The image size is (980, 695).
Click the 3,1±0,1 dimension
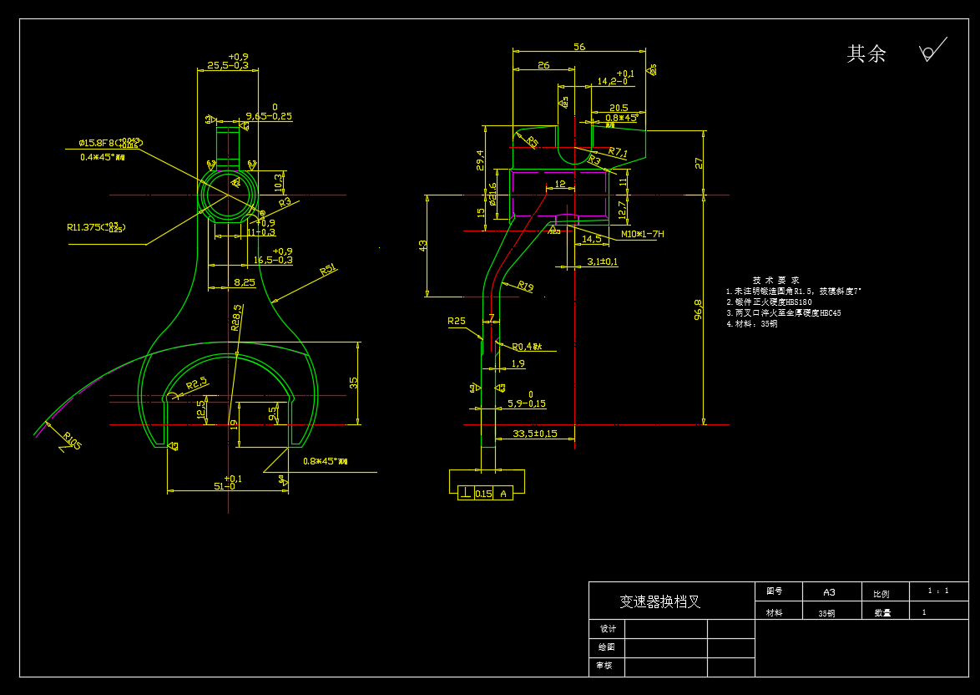pyautogui.click(x=603, y=261)
